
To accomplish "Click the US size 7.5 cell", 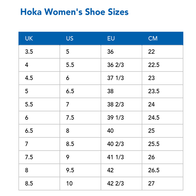I will click(x=80, y=118).
